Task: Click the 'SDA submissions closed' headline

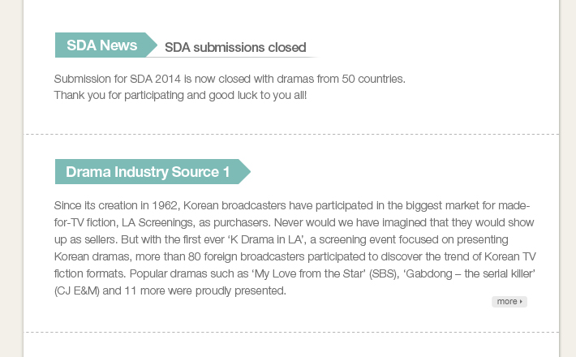Action: 235,47
